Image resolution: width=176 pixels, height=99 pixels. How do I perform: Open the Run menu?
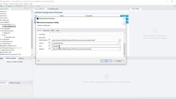tap(21, 4)
